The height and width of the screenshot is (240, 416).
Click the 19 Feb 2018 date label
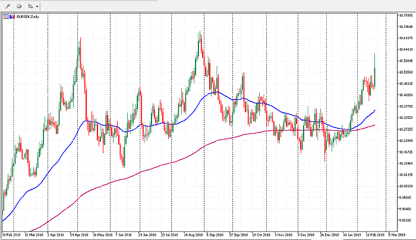click(x=12, y=235)
